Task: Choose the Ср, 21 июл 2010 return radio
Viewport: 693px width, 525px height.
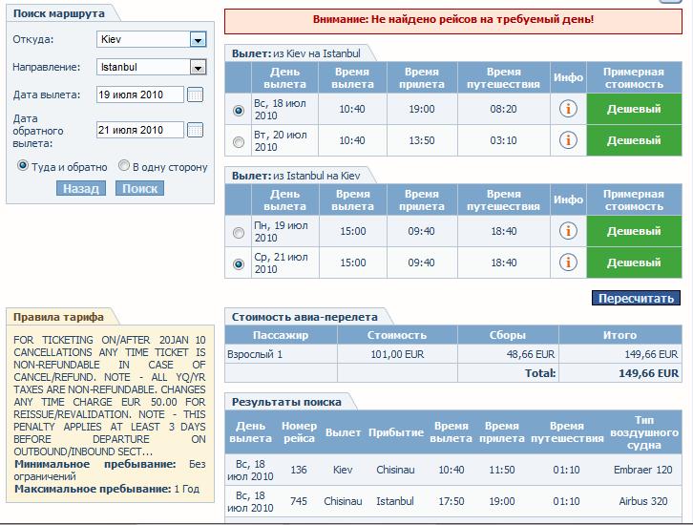Action: pos(239,264)
